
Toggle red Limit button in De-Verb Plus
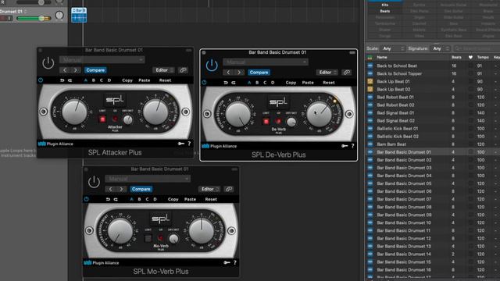266,122
